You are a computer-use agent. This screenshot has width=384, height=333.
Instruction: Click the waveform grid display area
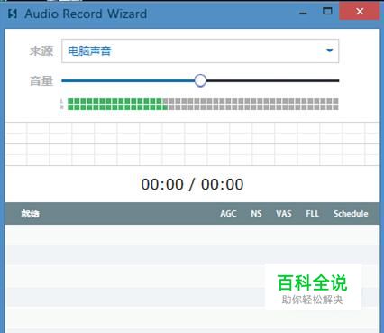192,143
